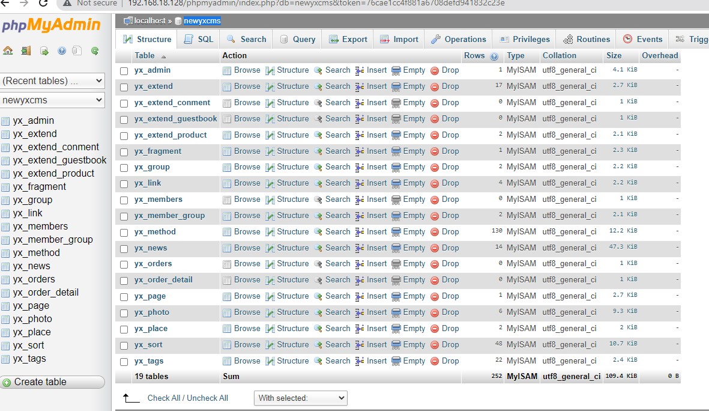The width and height of the screenshot is (709, 411).
Task: Open Structure view for yx_admin table
Action: coord(292,70)
